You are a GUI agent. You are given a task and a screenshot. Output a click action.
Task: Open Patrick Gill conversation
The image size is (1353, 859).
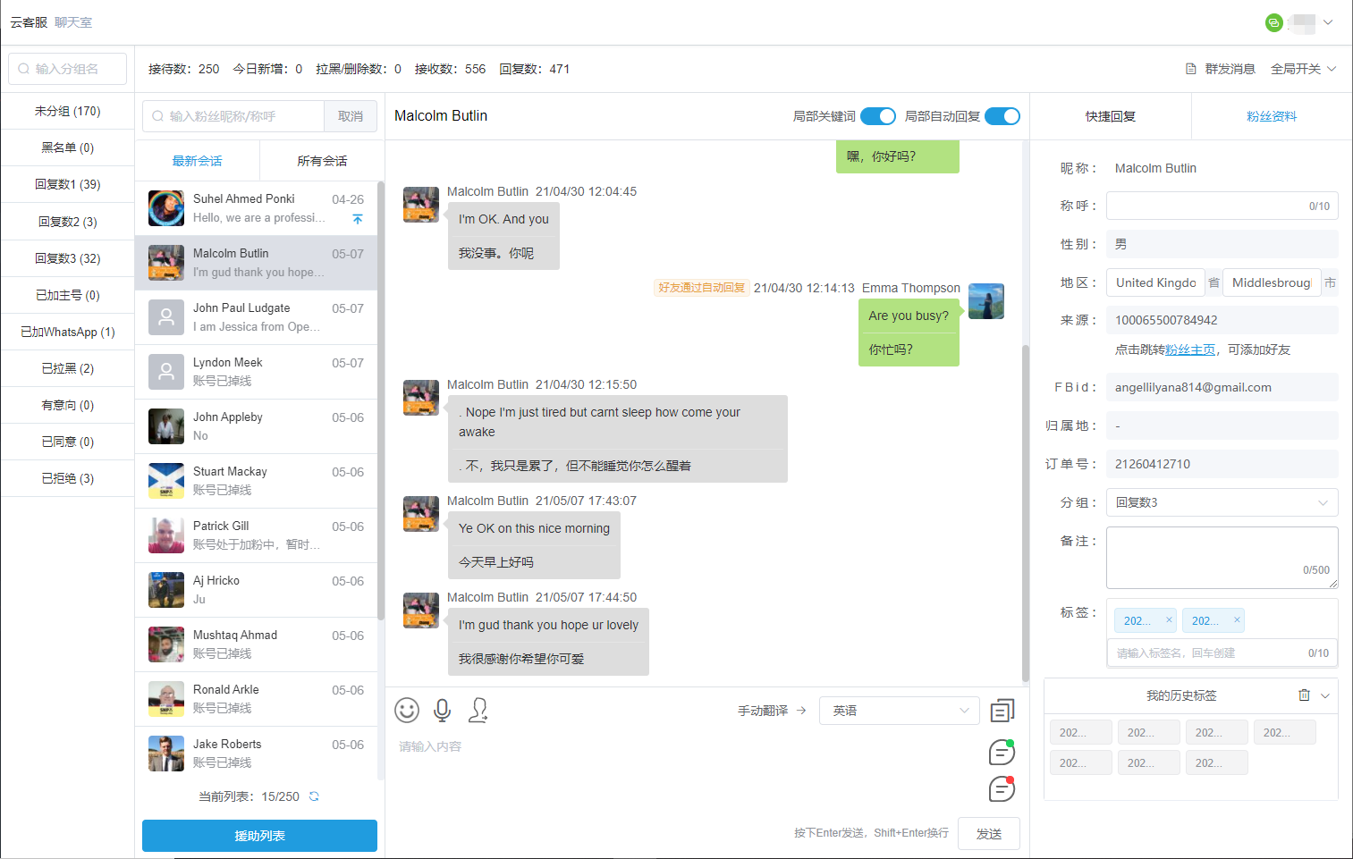[256, 535]
